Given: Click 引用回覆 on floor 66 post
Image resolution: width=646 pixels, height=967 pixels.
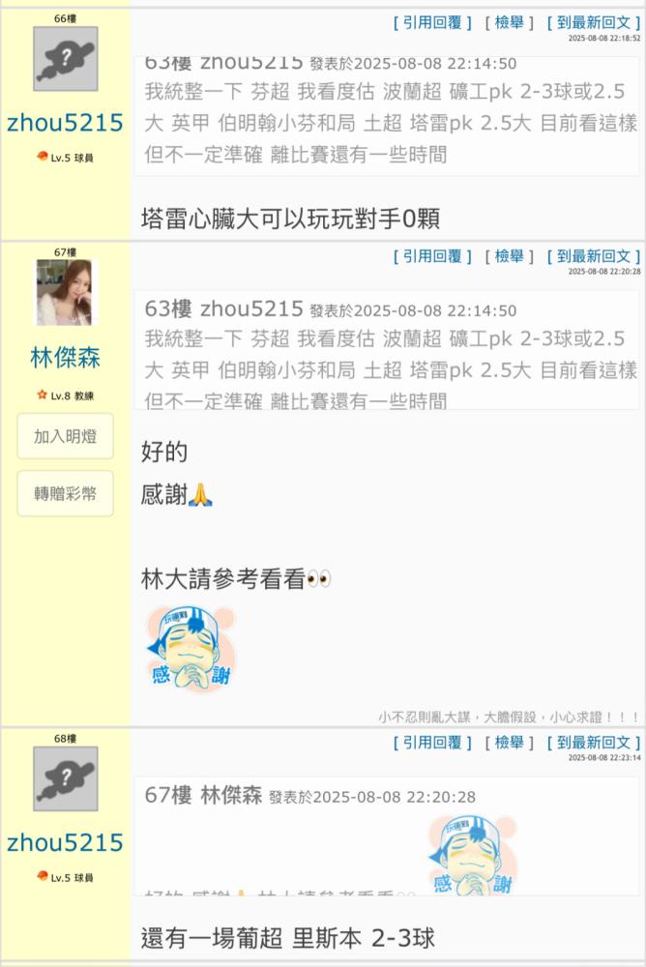Looking at the screenshot, I should tap(432, 23).
